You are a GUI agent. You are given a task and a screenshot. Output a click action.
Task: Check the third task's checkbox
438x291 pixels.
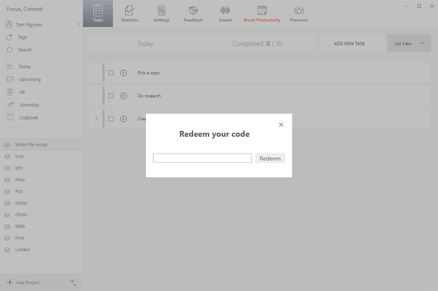point(111,119)
